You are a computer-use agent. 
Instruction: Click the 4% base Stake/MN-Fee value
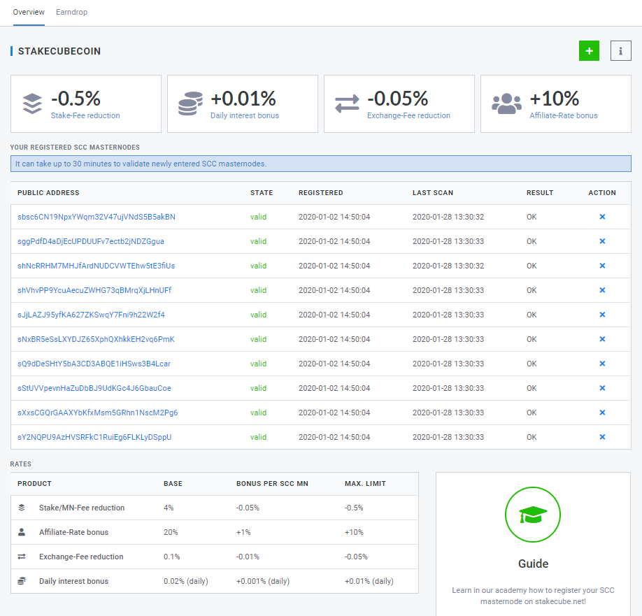(169, 508)
